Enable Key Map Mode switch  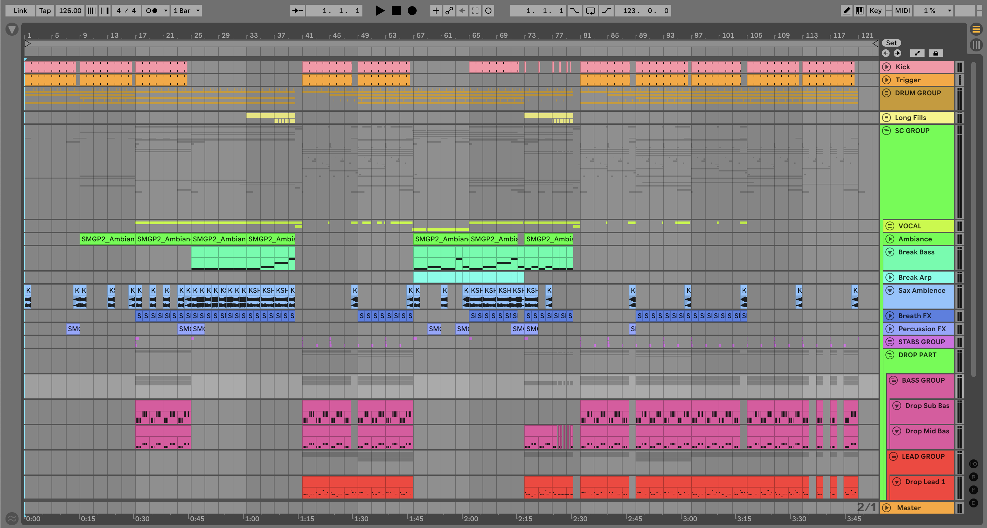click(x=875, y=11)
